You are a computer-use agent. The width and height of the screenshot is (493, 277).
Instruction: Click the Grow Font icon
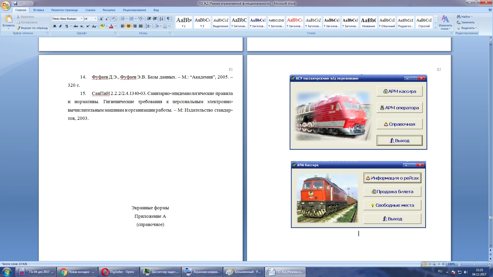pos(101,19)
